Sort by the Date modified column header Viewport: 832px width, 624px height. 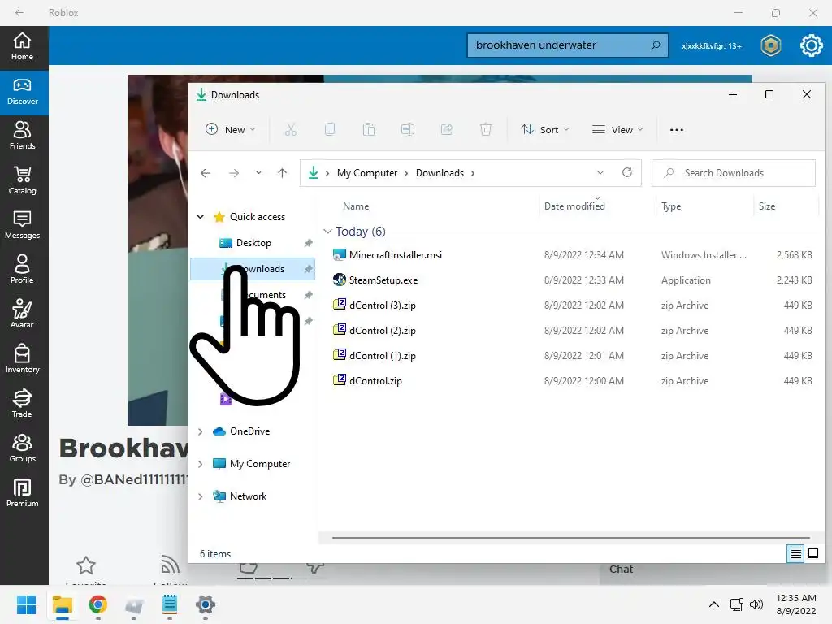[574, 206]
